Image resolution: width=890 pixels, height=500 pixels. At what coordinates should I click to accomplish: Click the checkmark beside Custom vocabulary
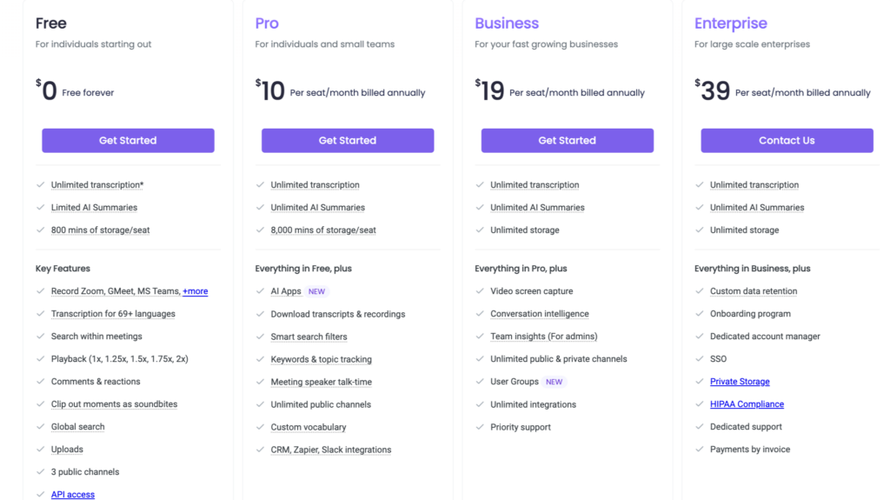[261, 427]
